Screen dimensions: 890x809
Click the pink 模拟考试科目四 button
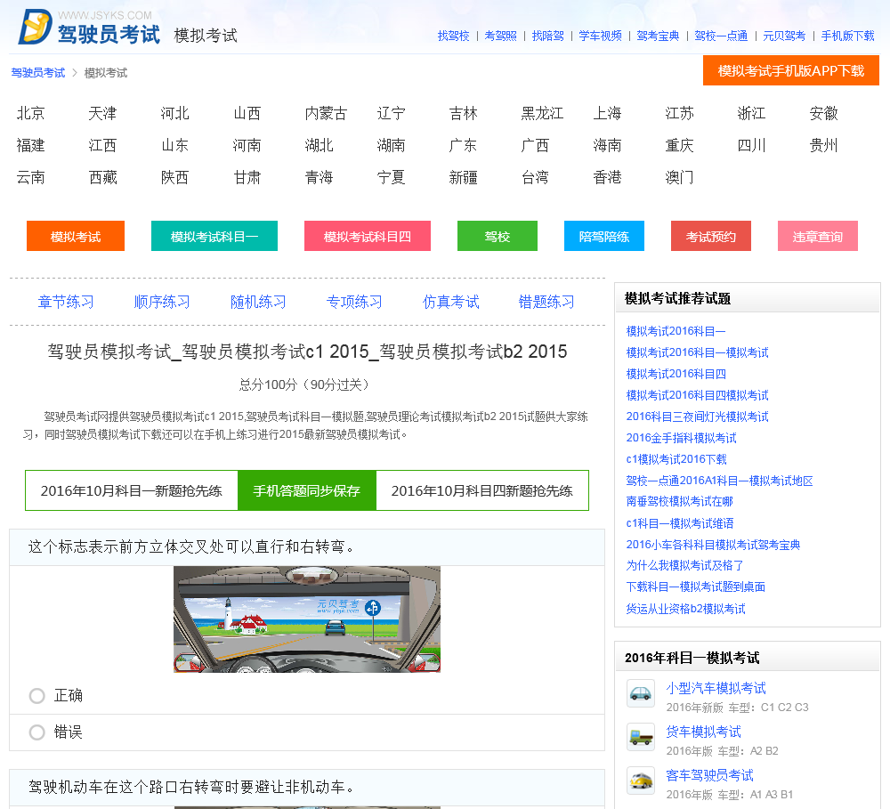pyautogui.click(x=368, y=236)
